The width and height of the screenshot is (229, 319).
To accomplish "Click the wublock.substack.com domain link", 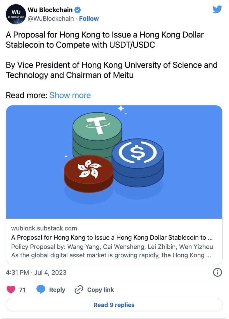I will tap(44, 228).
